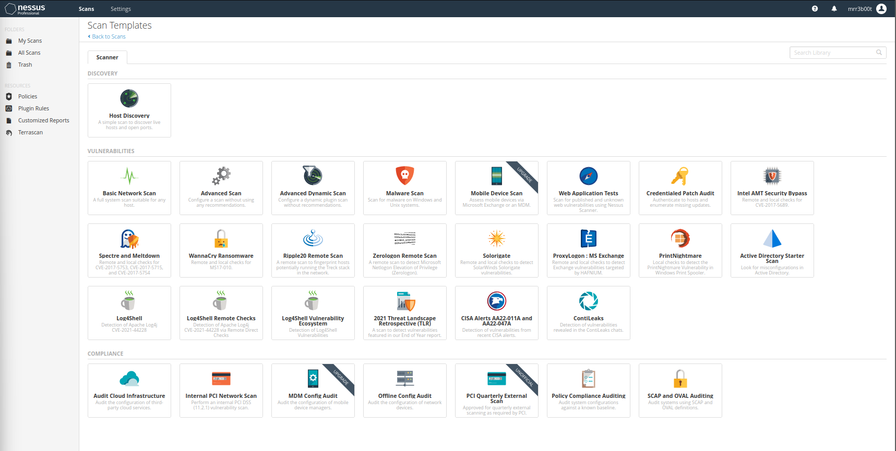Select PCI Quarterly External Scan card icon
896x451 pixels.
point(497,379)
